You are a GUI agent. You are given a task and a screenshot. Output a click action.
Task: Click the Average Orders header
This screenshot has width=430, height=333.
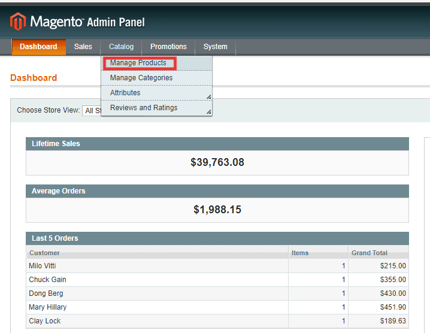click(217, 191)
